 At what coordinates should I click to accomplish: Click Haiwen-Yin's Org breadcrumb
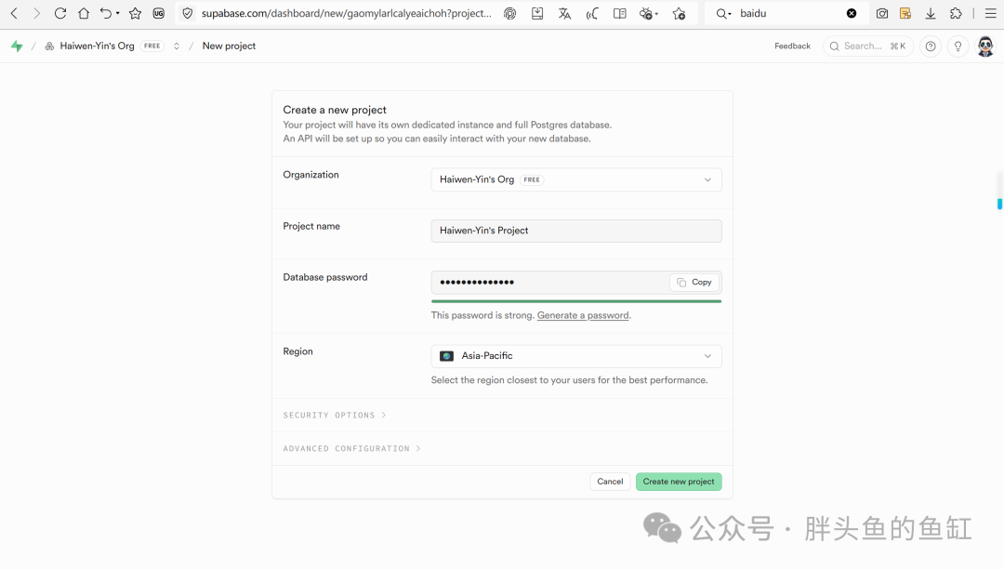[98, 46]
